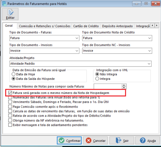Switch to the Geral tab

pos(9,26)
